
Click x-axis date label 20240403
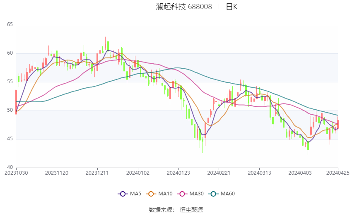click(x=300, y=173)
